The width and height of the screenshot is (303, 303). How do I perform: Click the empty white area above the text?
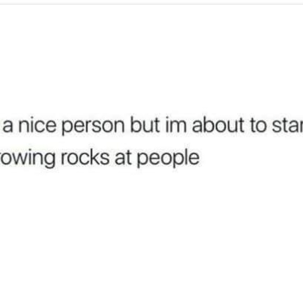click(151, 58)
